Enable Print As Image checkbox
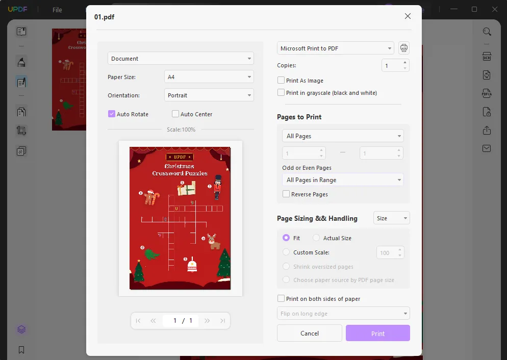 pyautogui.click(x=281, y=80)
